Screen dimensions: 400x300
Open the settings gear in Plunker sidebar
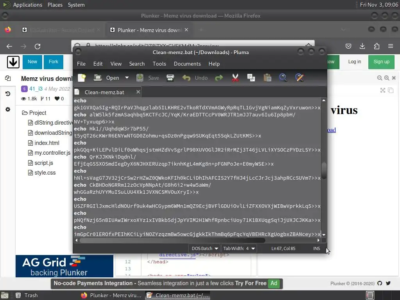click(x=8, y=109)
